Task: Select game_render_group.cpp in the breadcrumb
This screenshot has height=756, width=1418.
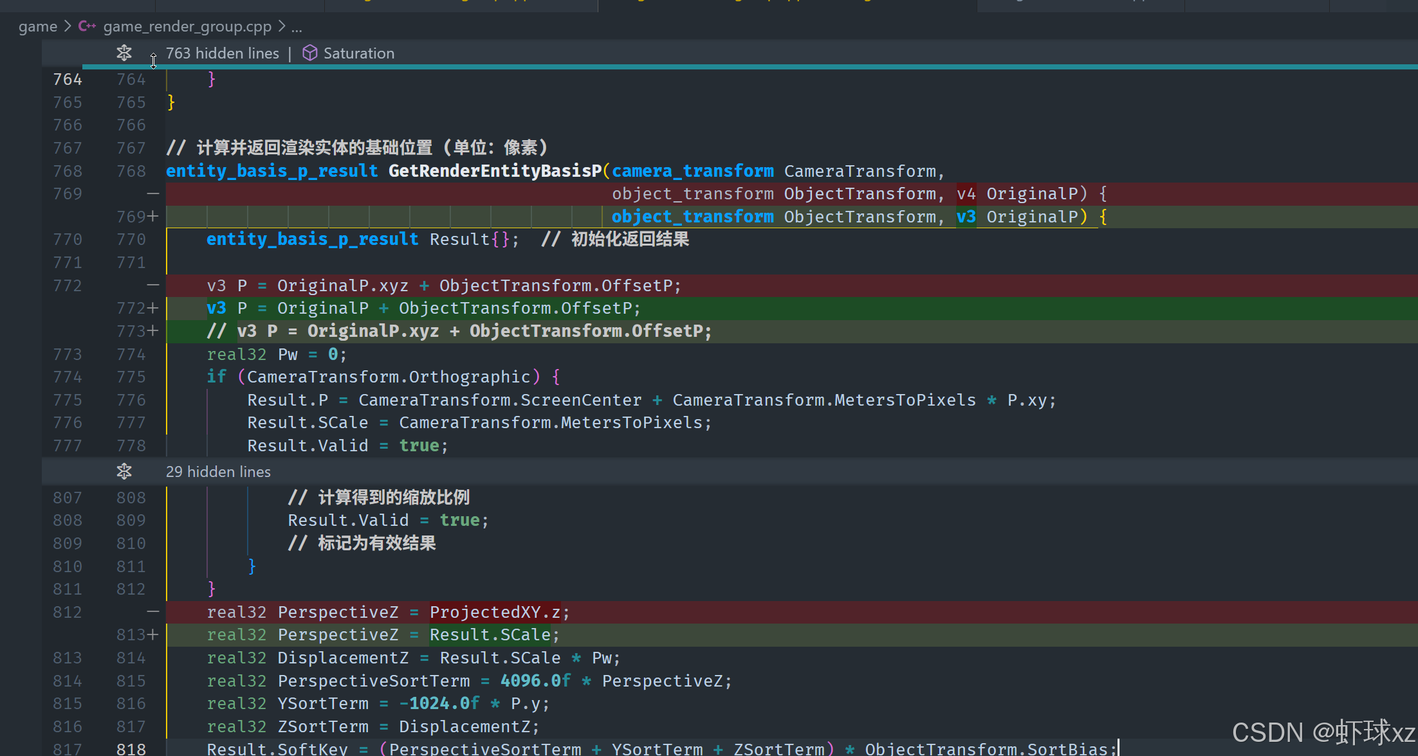Action: (x=187, y=26)
